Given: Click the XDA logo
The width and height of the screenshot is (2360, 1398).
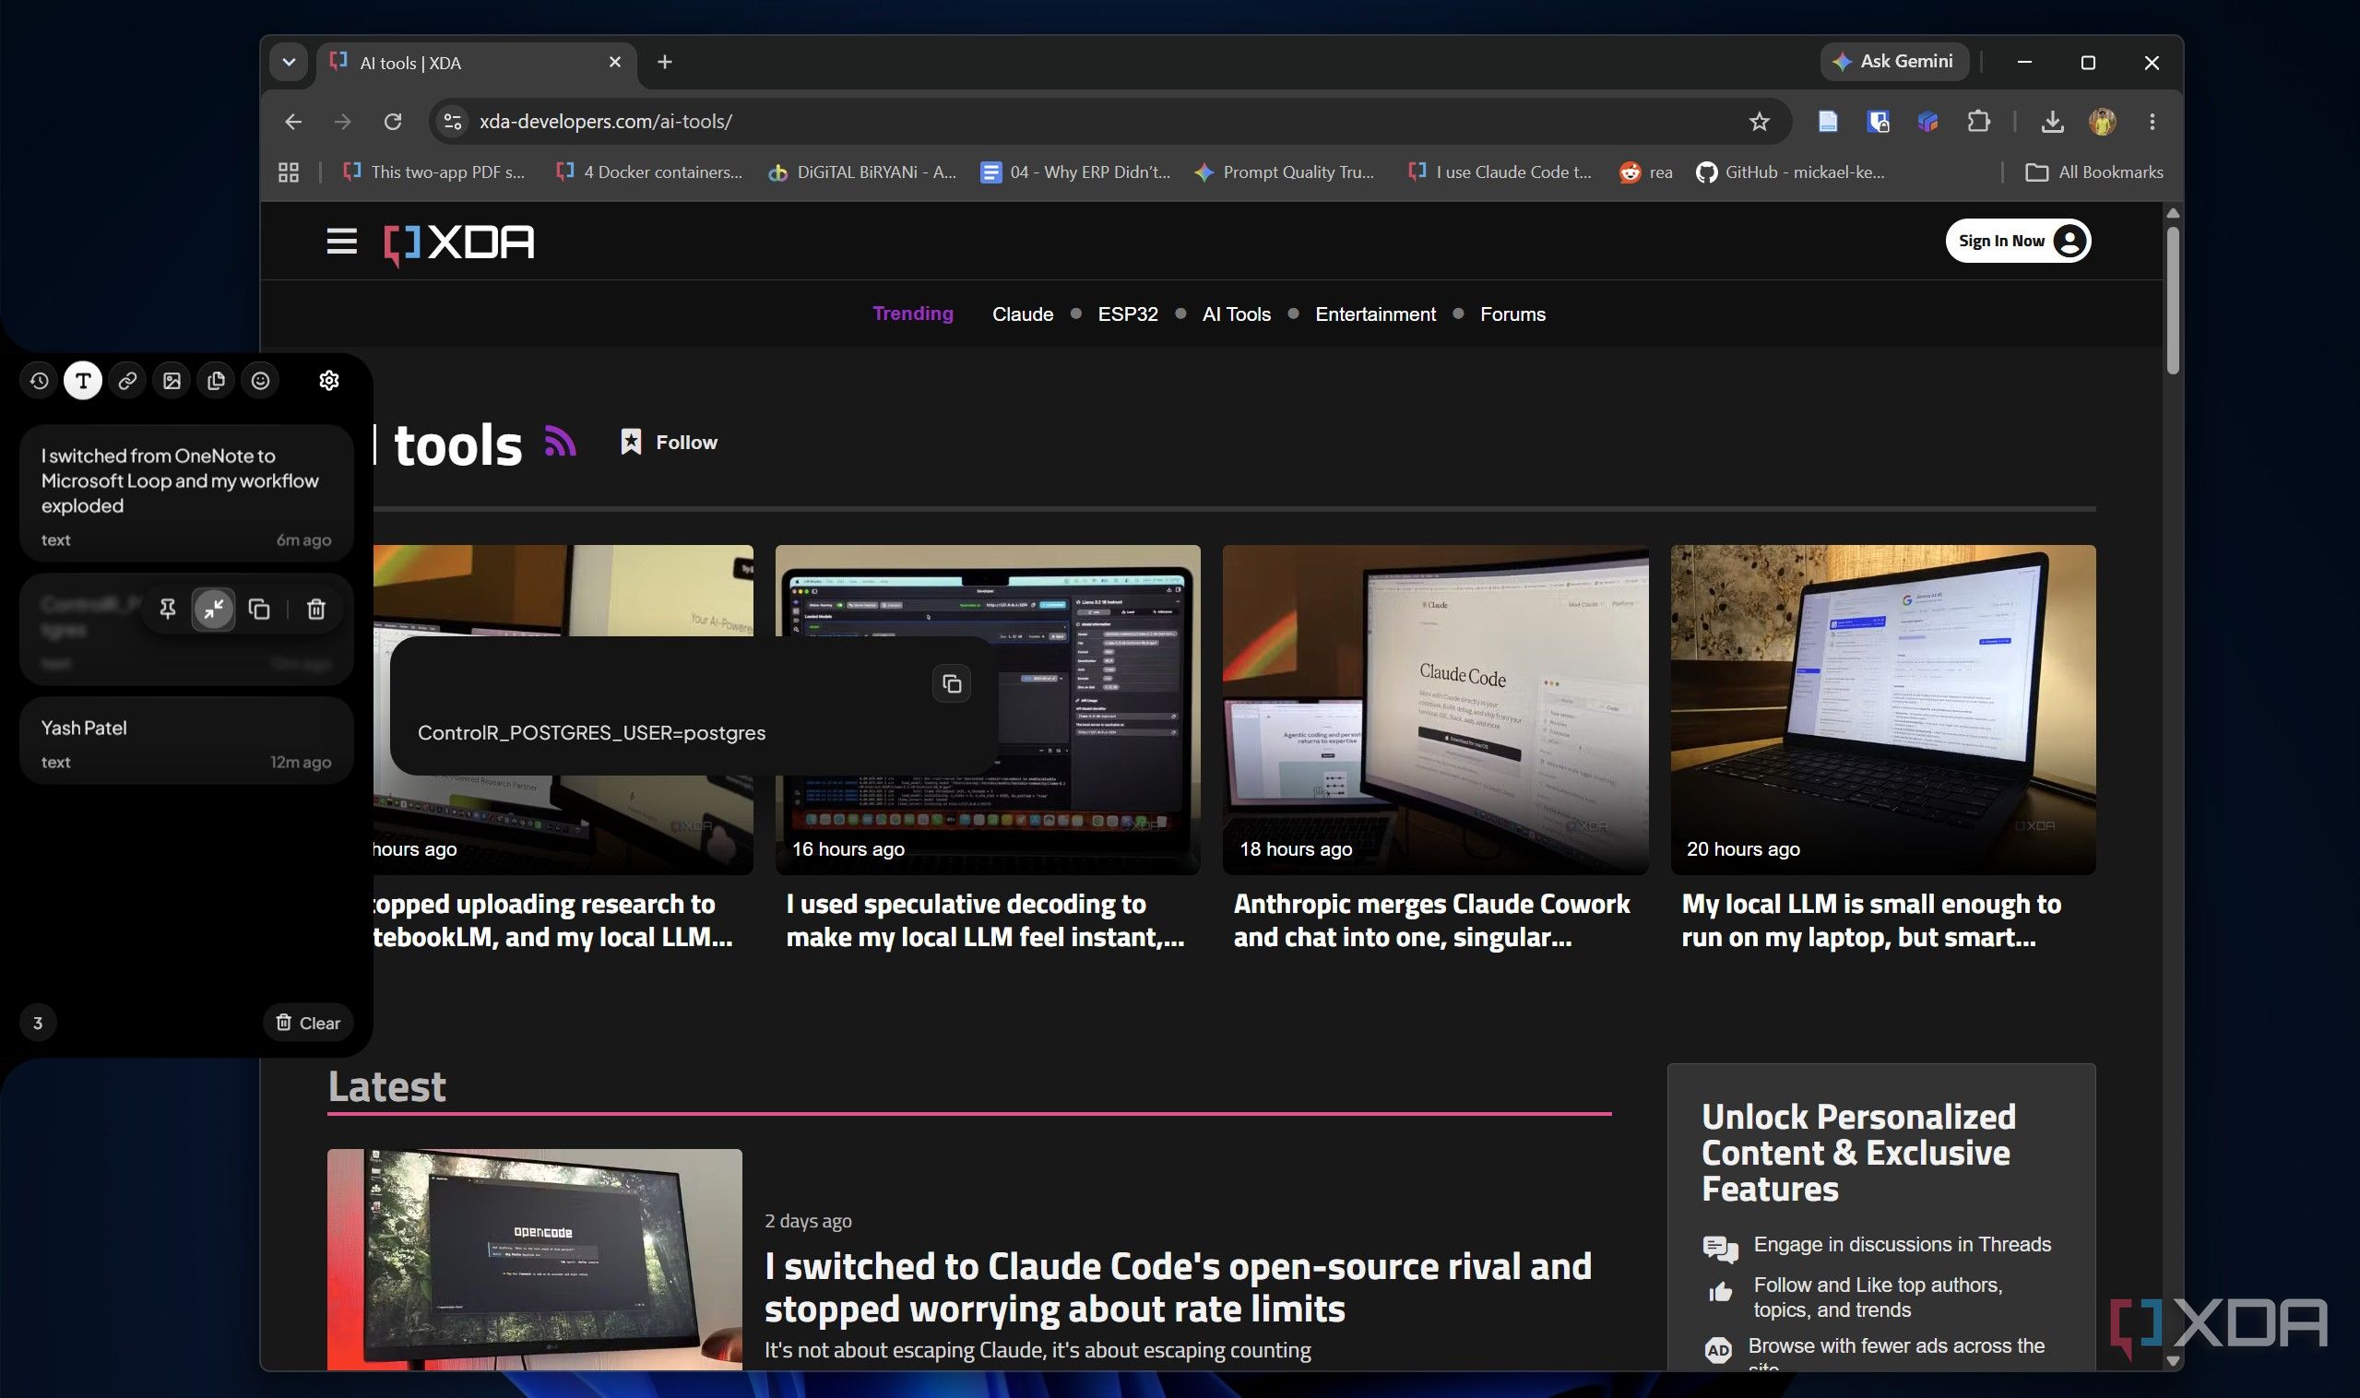Looking at the screenshot, I should (458, 243).
